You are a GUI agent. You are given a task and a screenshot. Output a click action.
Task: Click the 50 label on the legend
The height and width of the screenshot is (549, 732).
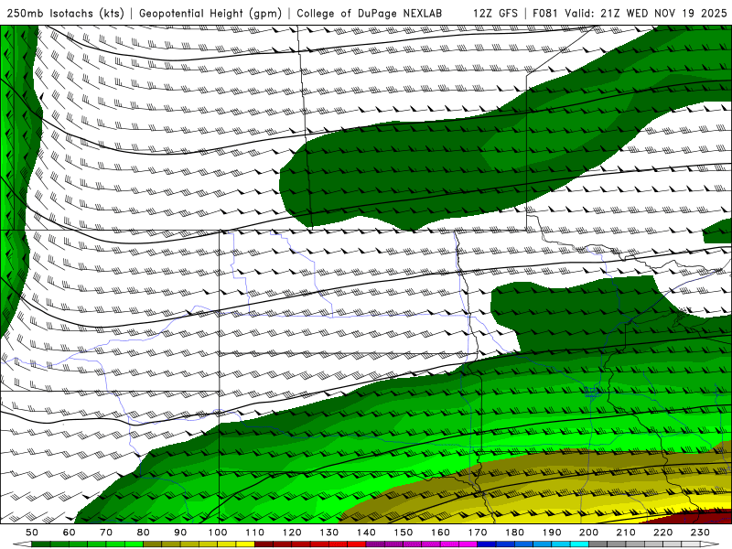point(32,533)
